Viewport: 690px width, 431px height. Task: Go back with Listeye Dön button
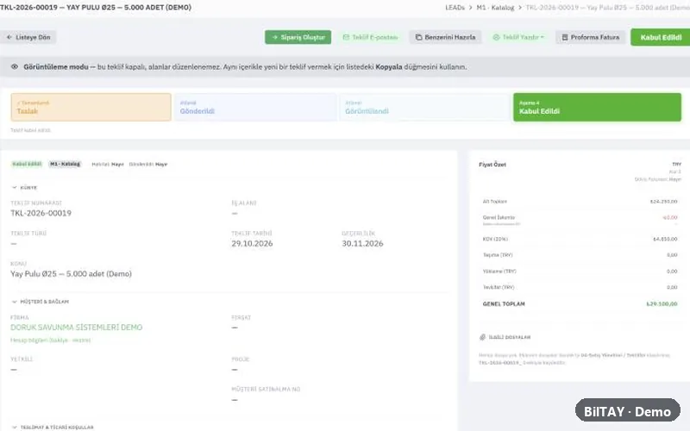pos(28,37)
